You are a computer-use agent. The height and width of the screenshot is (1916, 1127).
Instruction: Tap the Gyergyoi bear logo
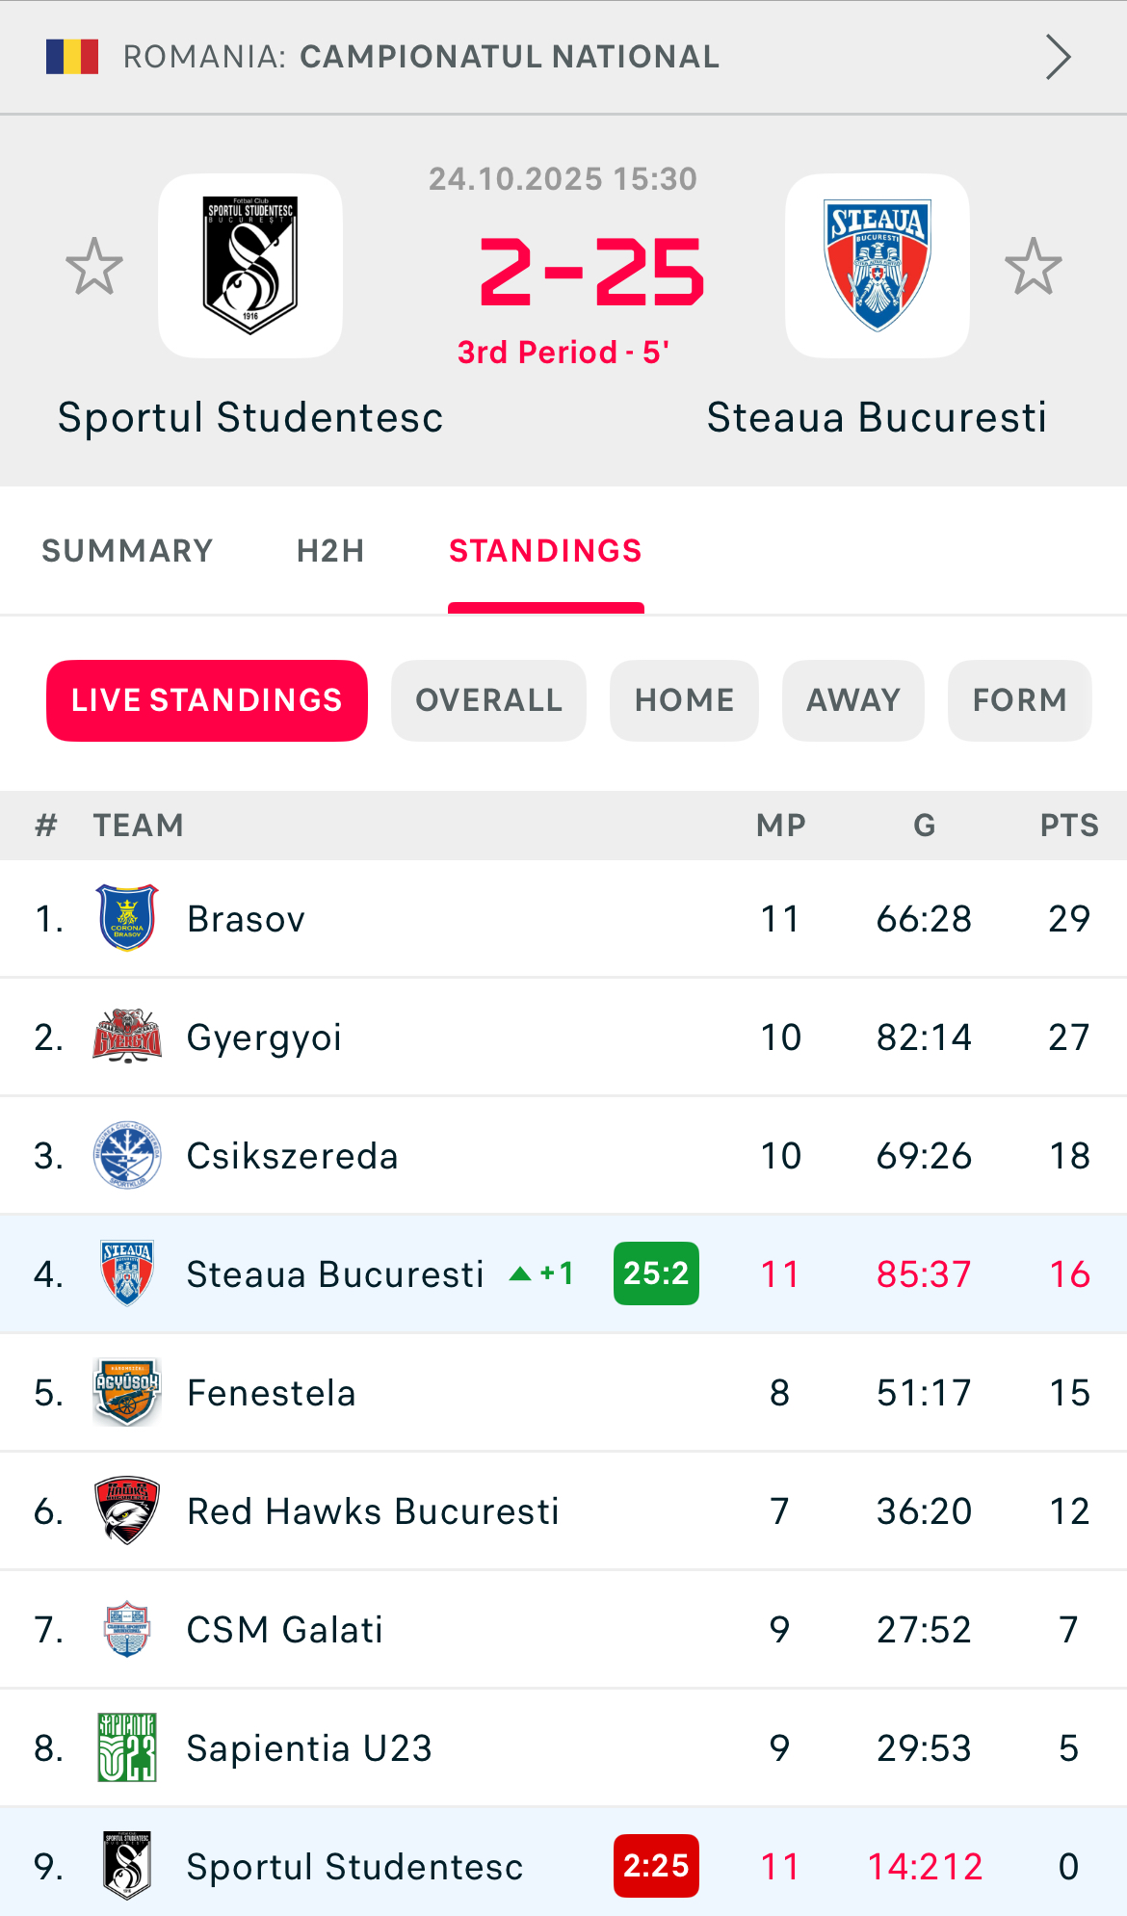pos(127,1037)
